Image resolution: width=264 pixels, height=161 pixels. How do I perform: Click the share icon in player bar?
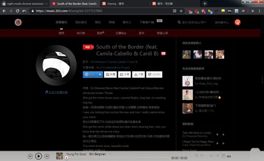point(202,156)
